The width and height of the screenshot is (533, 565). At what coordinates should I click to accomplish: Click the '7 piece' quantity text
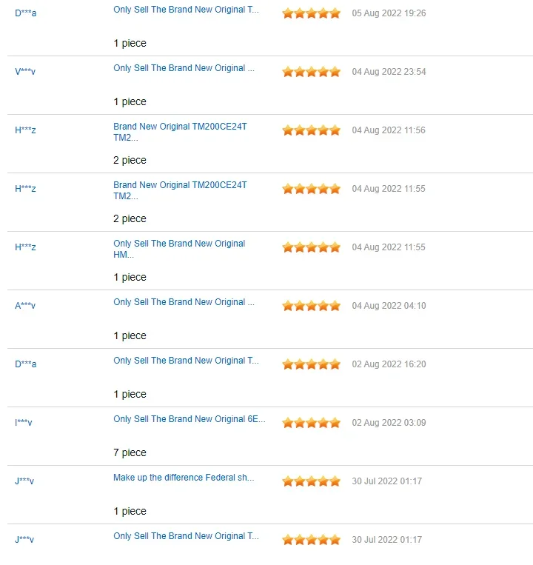click(130, 452)
